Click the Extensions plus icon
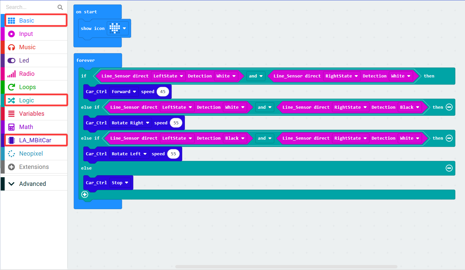The height and width of the screenshot is (270, 465). (12, 167)
